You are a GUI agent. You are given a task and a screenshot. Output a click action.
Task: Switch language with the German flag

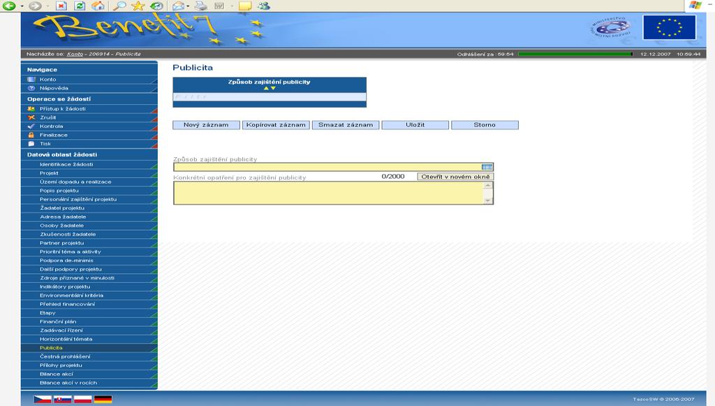(103, 400)
